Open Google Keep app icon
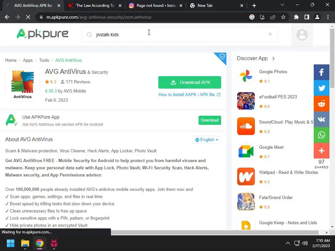The width and height of the screenshot is (335, 251). (x=246, y=225)
